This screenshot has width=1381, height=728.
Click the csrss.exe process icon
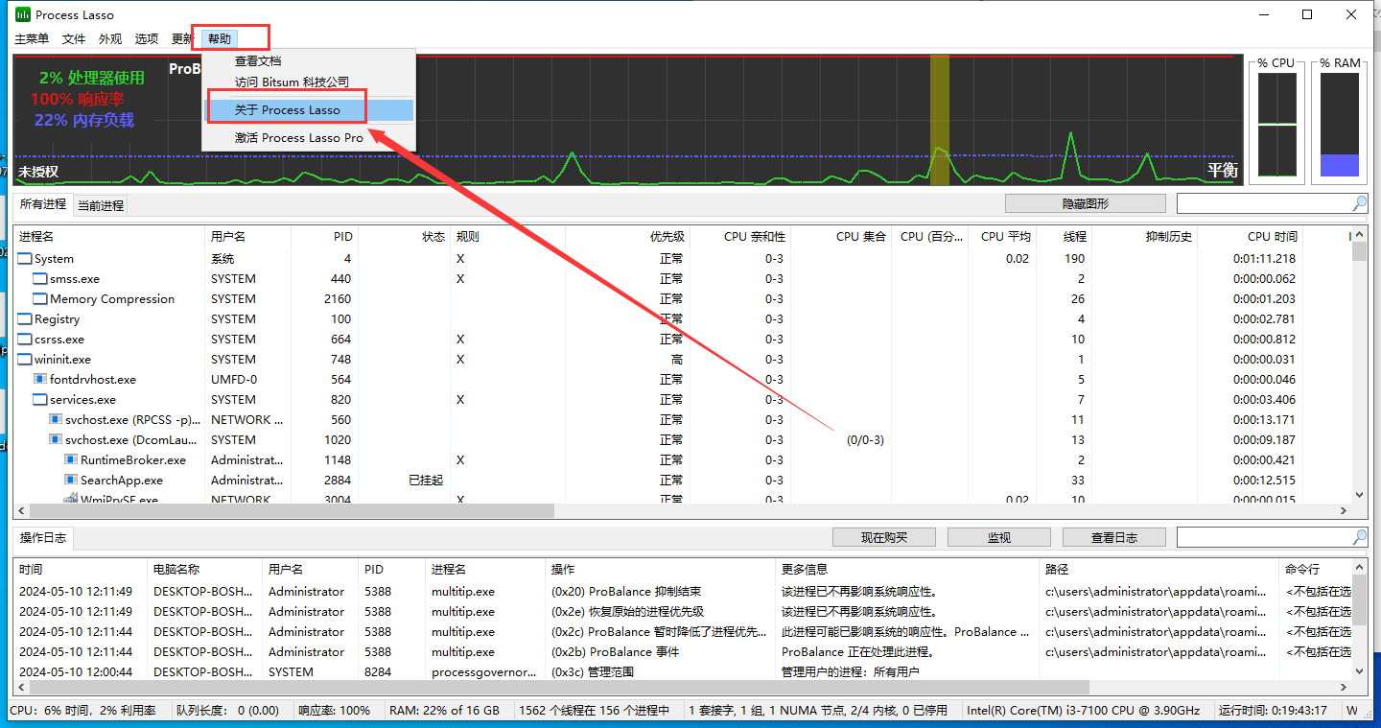tap(26, 340)
